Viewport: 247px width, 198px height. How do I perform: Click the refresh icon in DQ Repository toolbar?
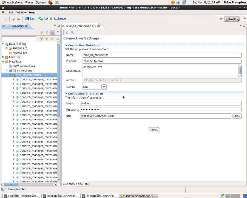coord(42,32)
